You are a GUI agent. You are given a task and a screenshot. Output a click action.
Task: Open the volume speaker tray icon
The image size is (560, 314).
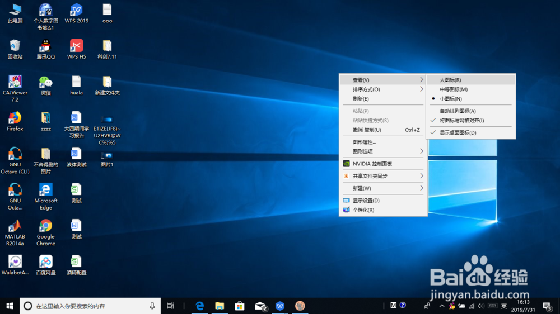[480, 306]
